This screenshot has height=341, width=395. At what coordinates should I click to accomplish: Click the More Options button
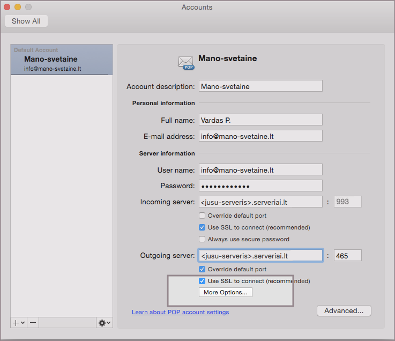point(226,292)
